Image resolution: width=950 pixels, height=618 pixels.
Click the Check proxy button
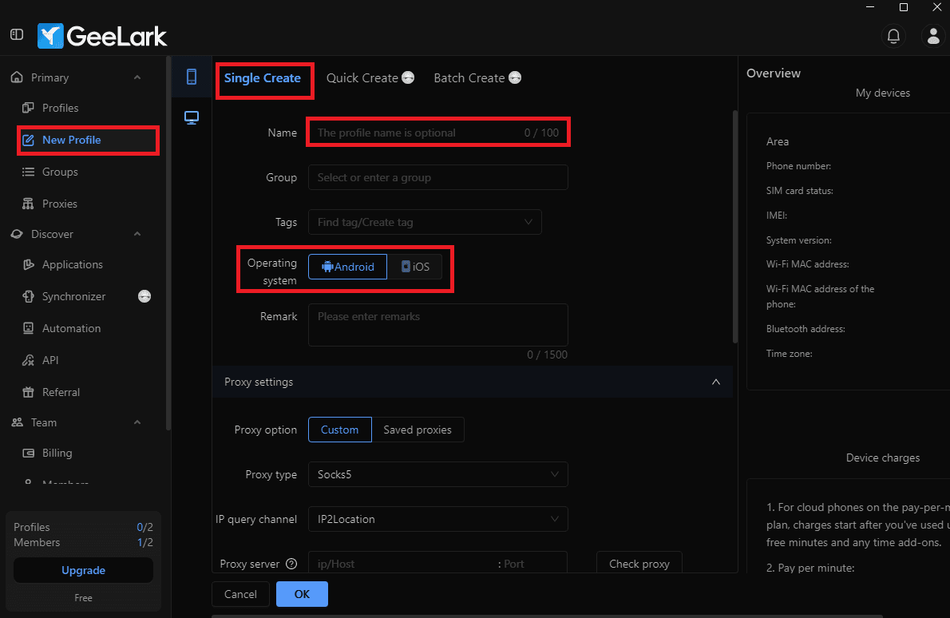(x=639, y=564)
